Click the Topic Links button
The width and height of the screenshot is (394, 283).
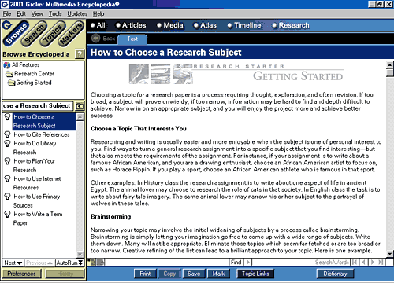click(x=255, y=274)
